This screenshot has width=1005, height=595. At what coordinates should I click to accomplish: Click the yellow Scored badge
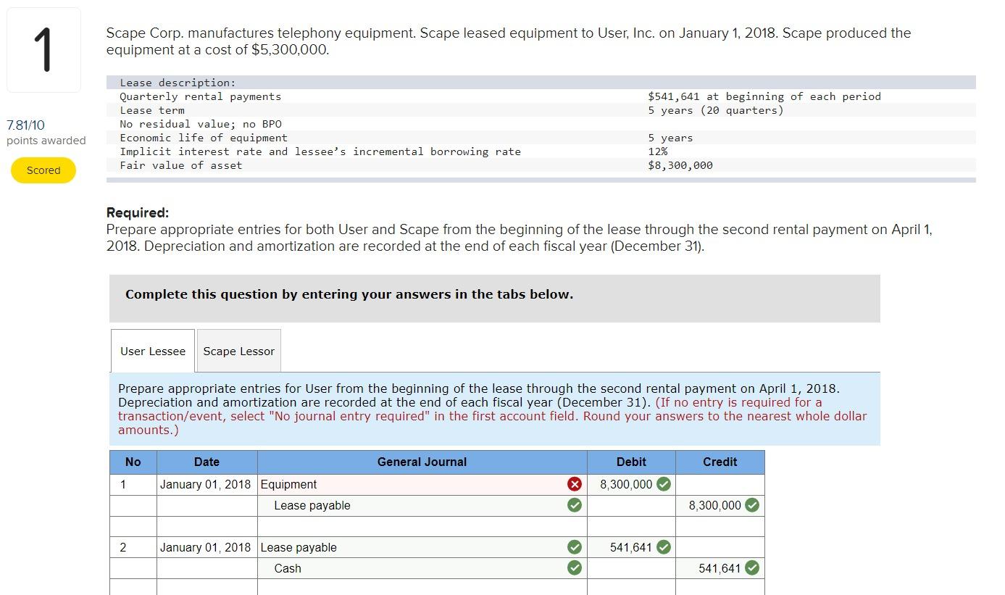tap(43, 170)
